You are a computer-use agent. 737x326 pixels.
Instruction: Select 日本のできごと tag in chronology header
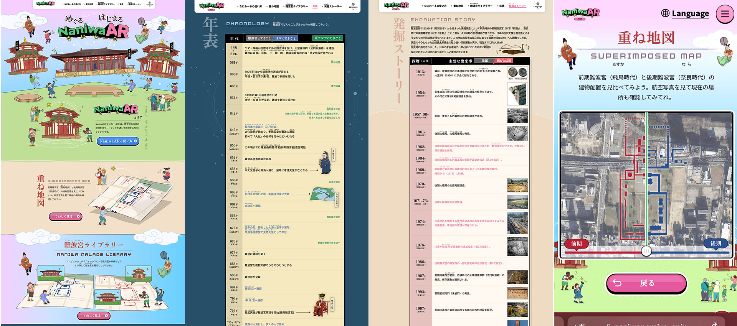point(285,38)
